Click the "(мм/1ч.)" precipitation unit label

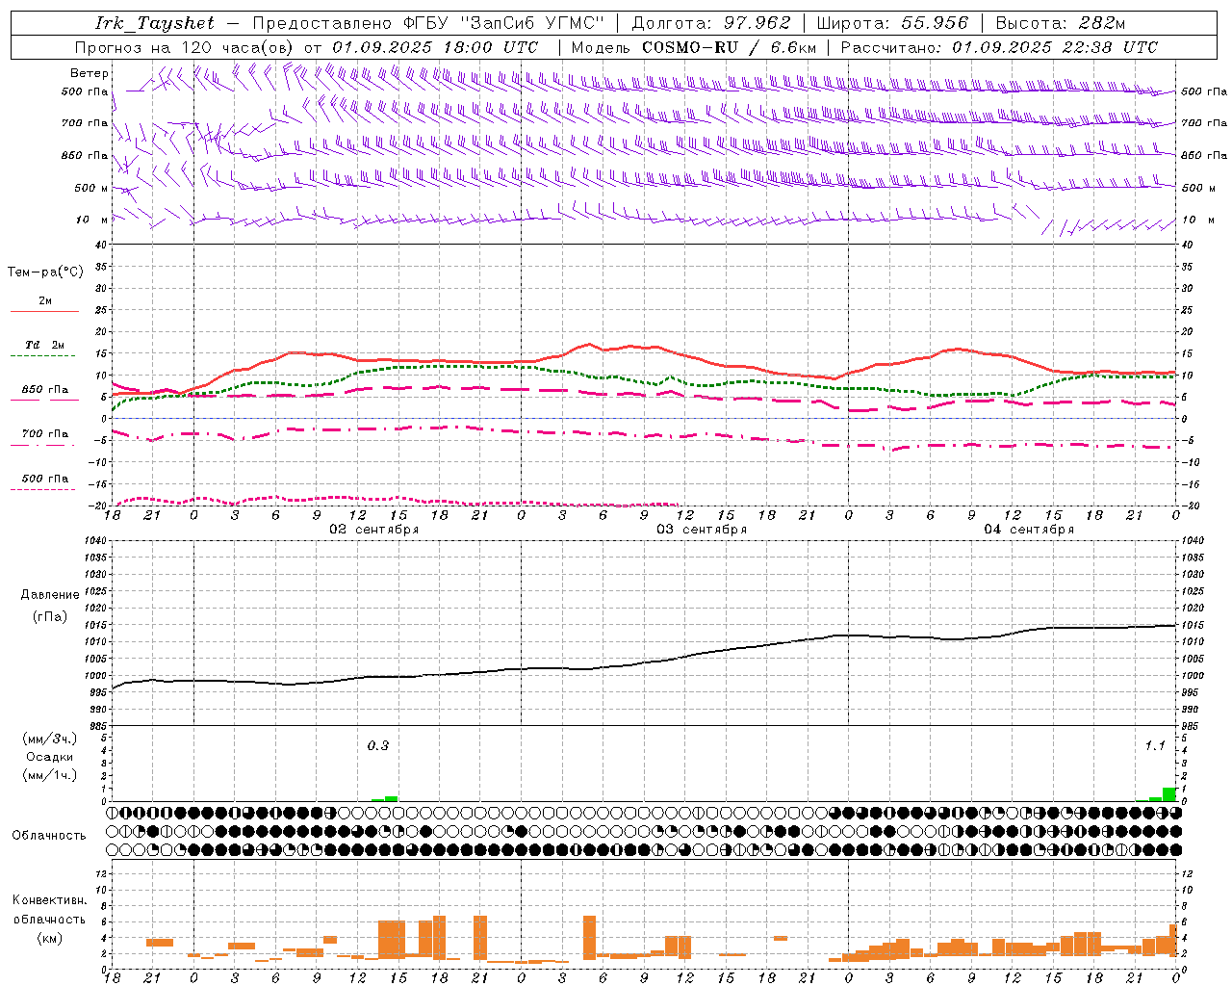pos(50,775)
